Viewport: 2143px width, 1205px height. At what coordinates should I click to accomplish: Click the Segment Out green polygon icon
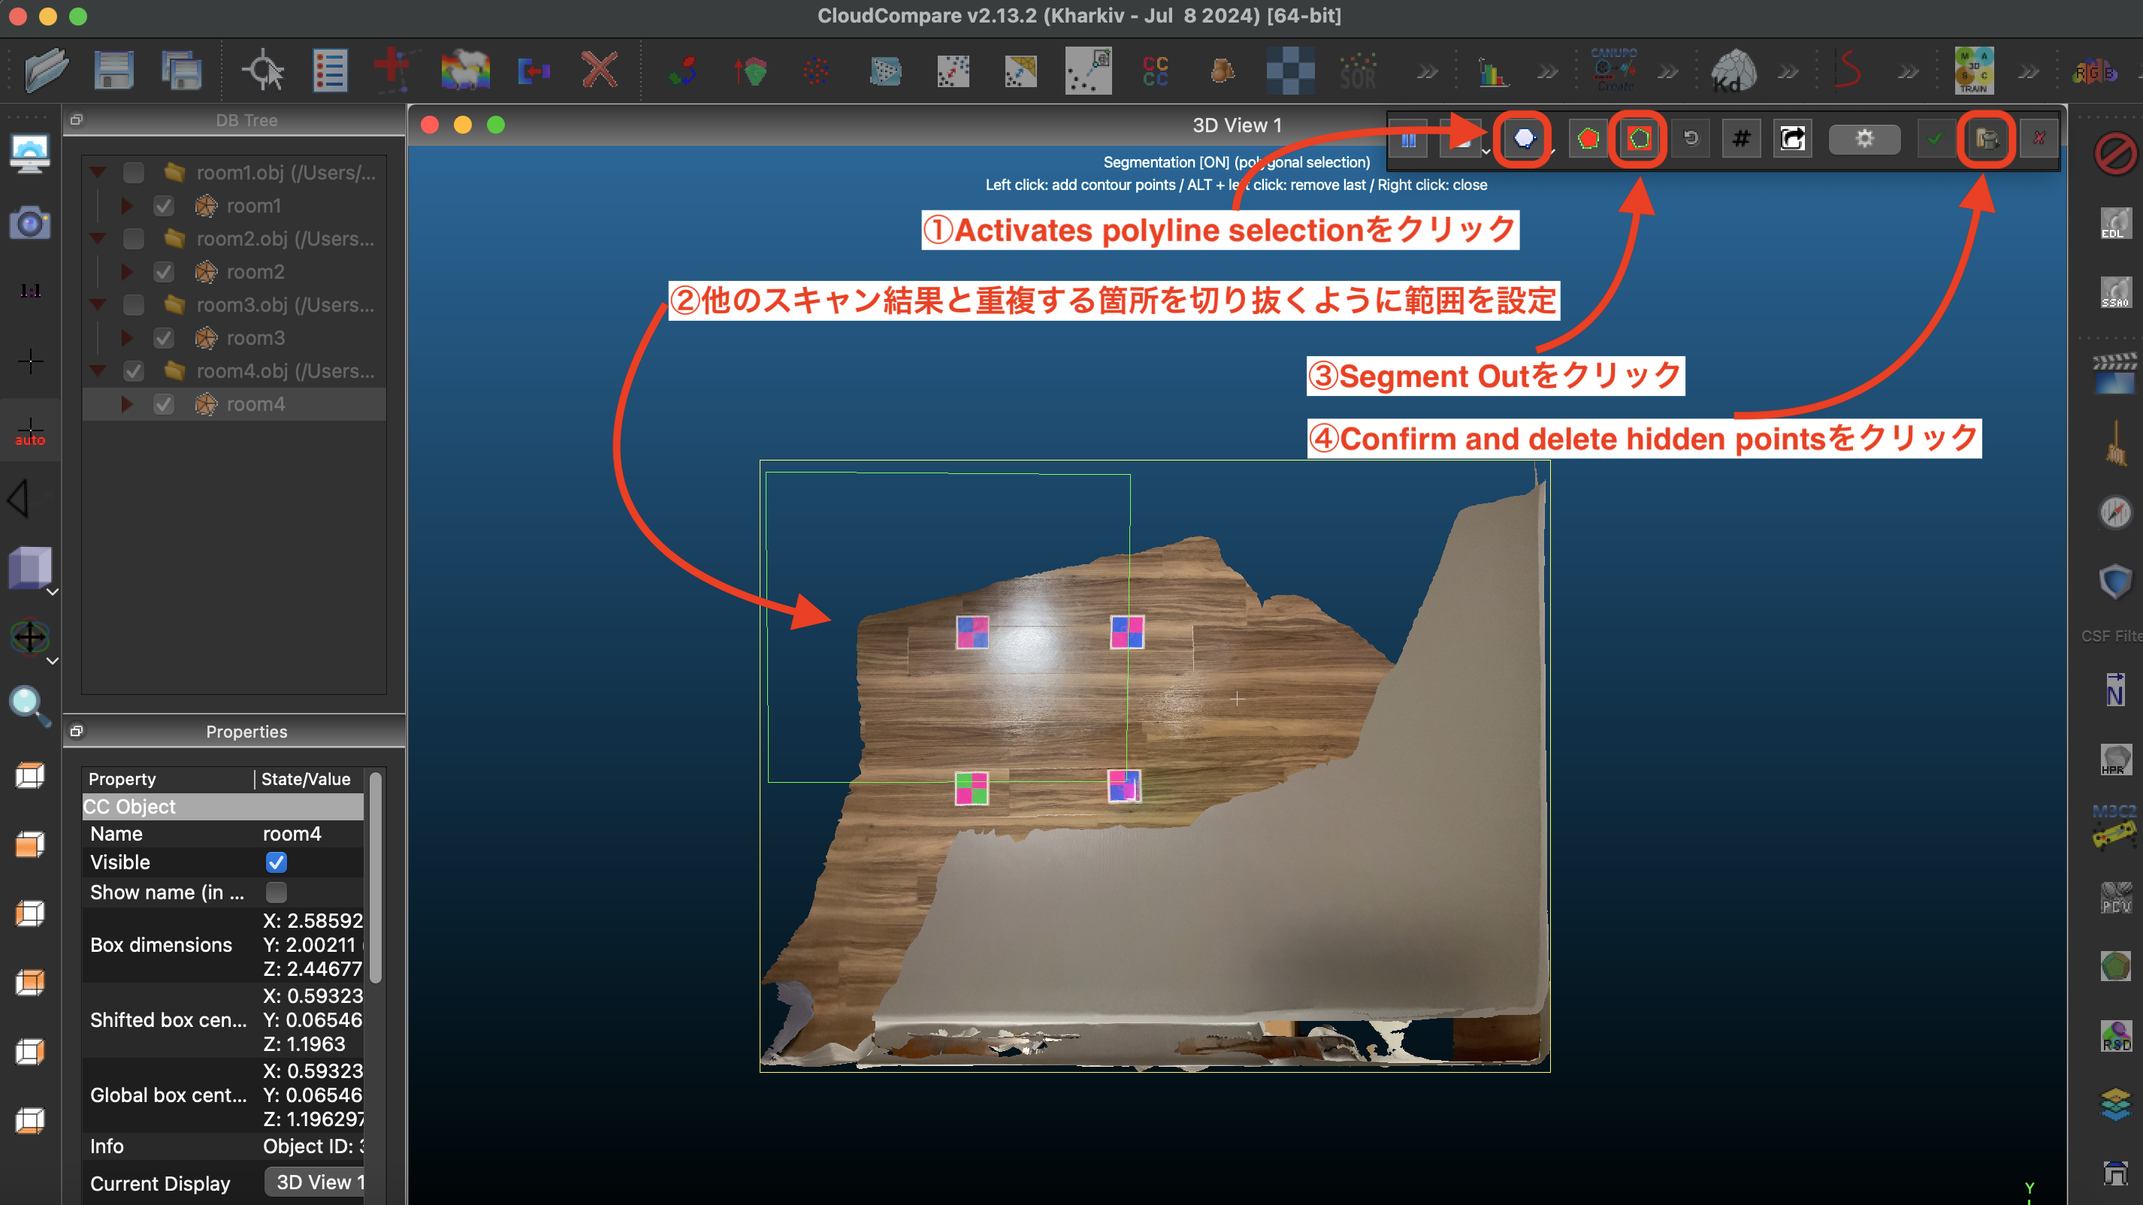coord(1639,139)
